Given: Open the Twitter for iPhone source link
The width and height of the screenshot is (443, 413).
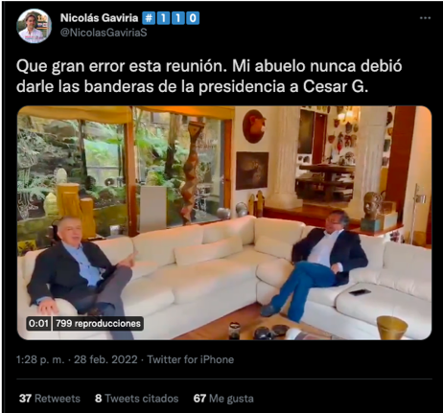Looking at the screenshot, I should [x=191, y=359].
